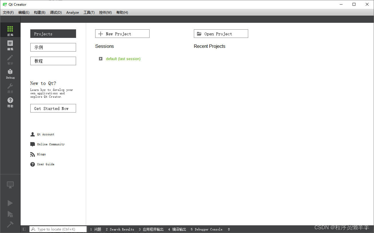
Task: Click the Online Community speech bubble icon
Action: pyautogui.click(x=33, y=144)
